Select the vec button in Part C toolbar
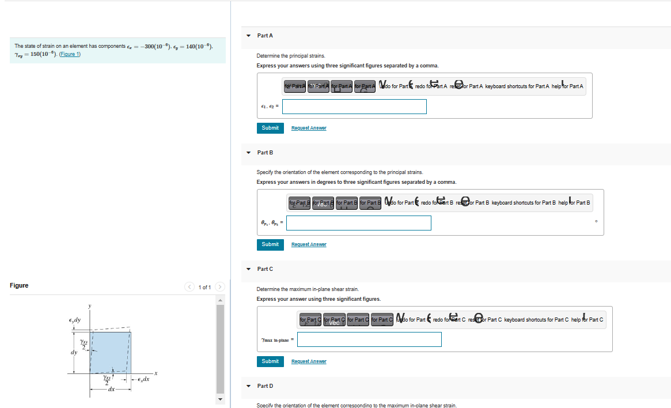671x408 pixels. click(x=334, y=320)
